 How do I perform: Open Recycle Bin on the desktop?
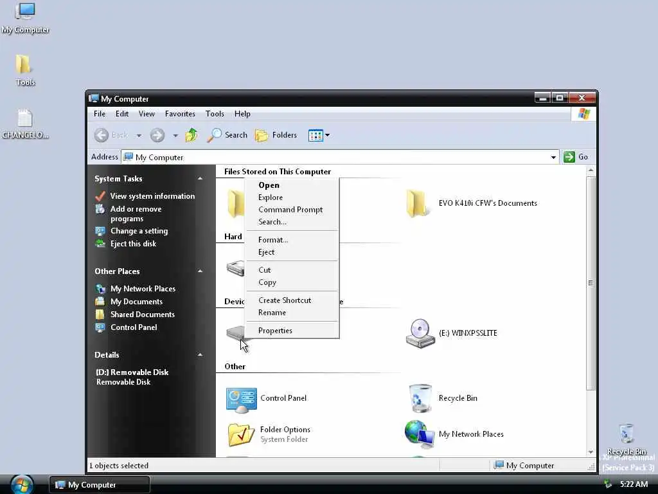(x=627, y=439)
